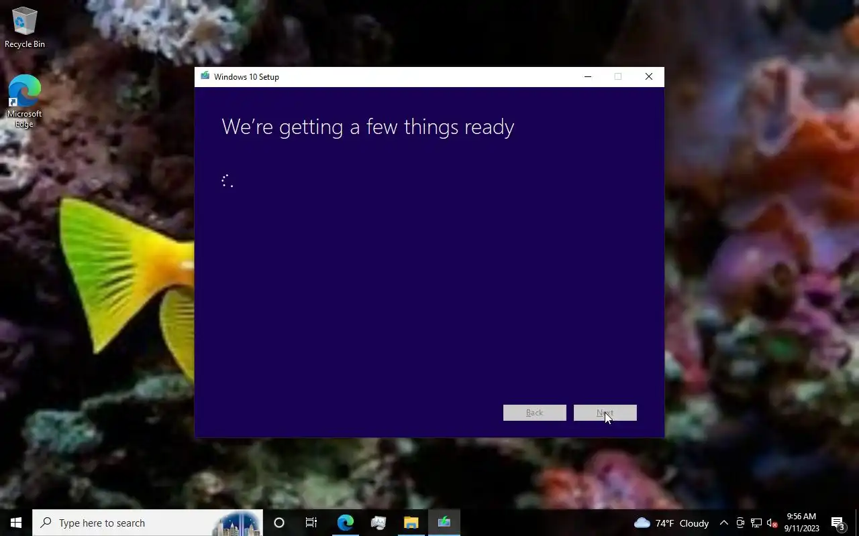Launch Microsoft Edge from the taskbar
This screenshot has width=859, height=536.
345,523
